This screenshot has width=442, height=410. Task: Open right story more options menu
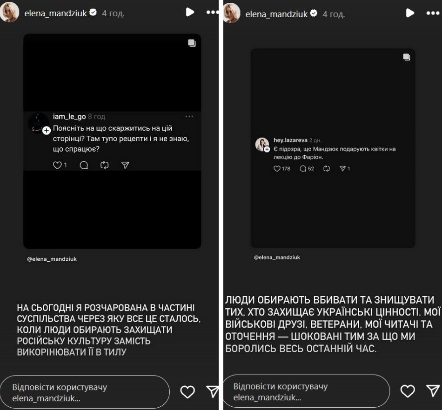[432, 13]
